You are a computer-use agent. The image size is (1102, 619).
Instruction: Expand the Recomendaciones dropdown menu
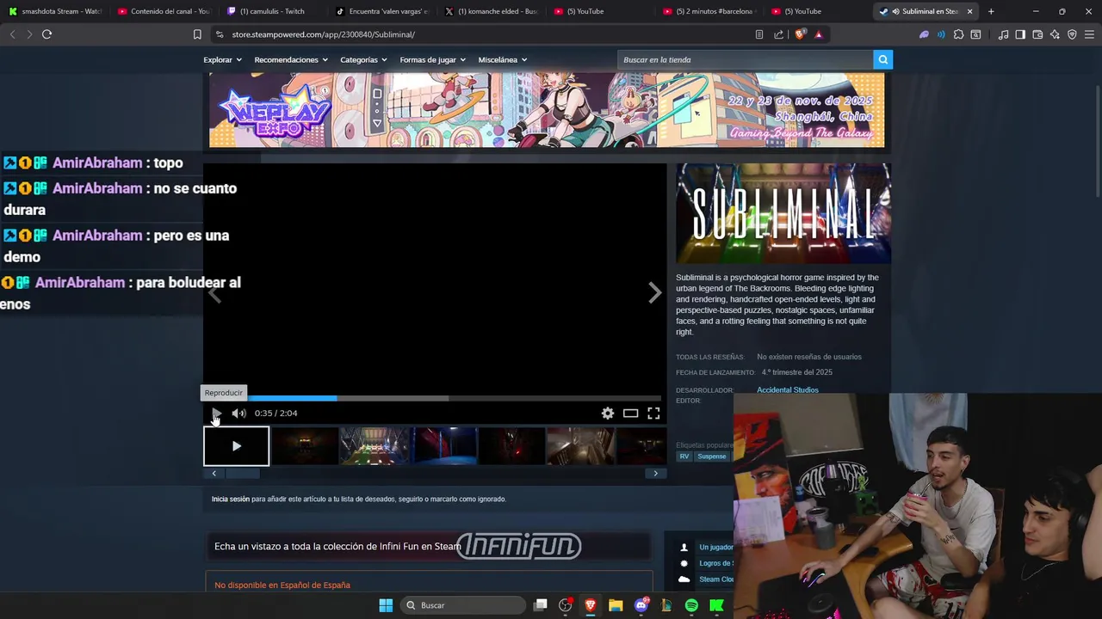[291, 59]
